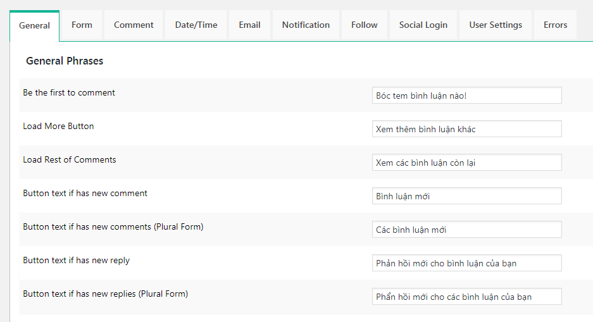
Task: Edit the new comment button text field
Action: click(x=466, y=196)
